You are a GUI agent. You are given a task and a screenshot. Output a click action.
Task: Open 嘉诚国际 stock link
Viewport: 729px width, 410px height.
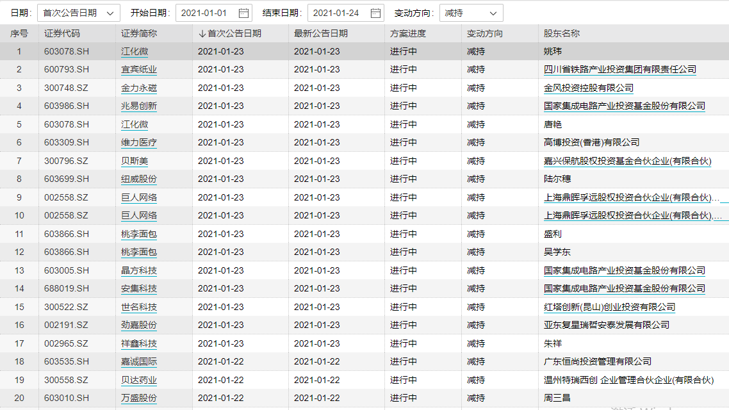(139, 362)
